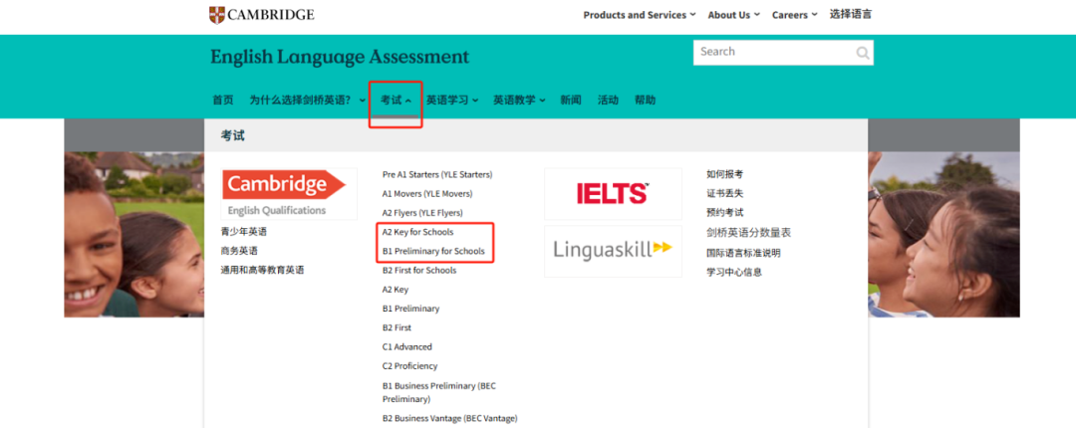
Task: Open the C1 Advanced exam link
Action: (x=407, y=347)
